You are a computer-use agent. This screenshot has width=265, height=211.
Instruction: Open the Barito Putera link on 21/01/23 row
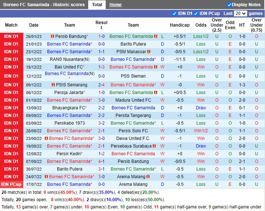[133, 44]
